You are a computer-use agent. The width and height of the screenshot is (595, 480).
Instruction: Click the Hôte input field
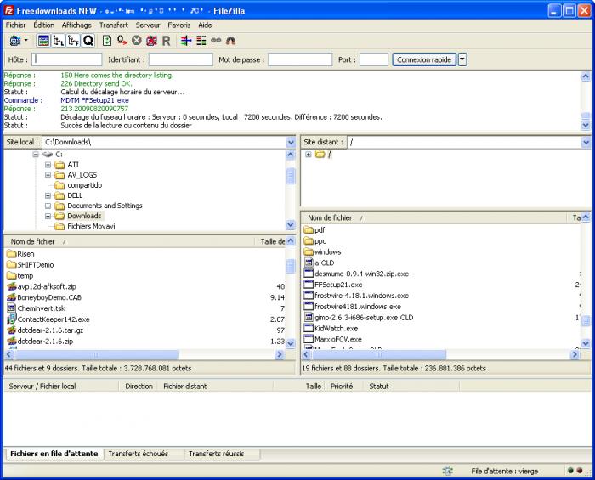tap(67, 59)
